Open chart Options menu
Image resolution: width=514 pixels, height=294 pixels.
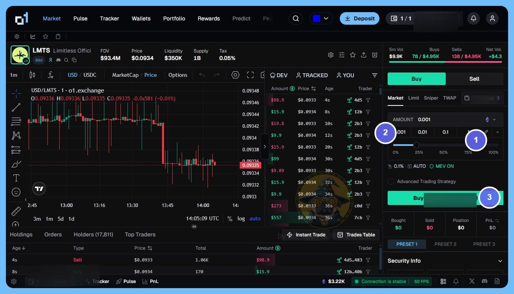pyautogui.click(x=178, y=75)
